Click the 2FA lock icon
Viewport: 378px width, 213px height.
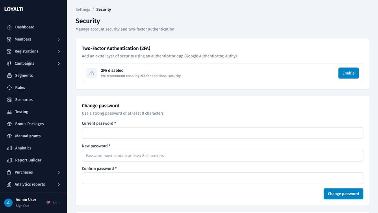(x=92, y=73)
